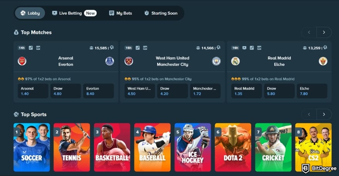The height and width of the screenshot is (176, 339).
Task: Click the Real Madrid club crest
Action: point(235,61)
